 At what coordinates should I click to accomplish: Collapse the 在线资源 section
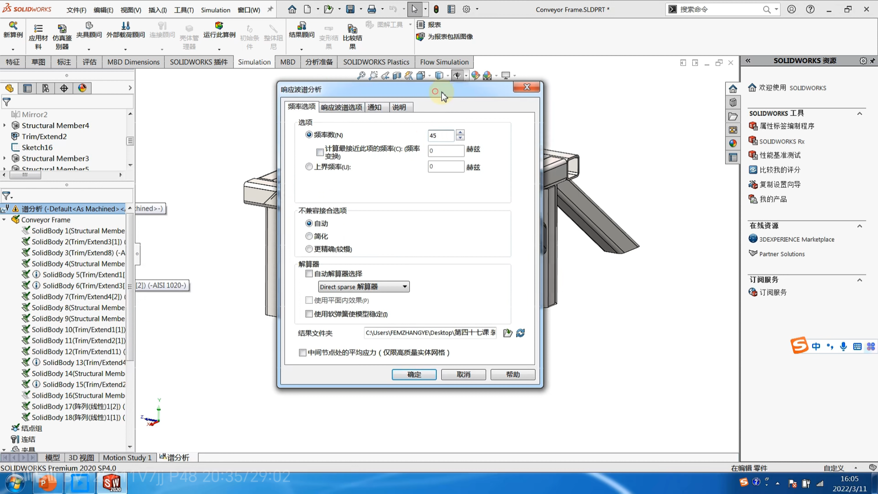[859, 226]
